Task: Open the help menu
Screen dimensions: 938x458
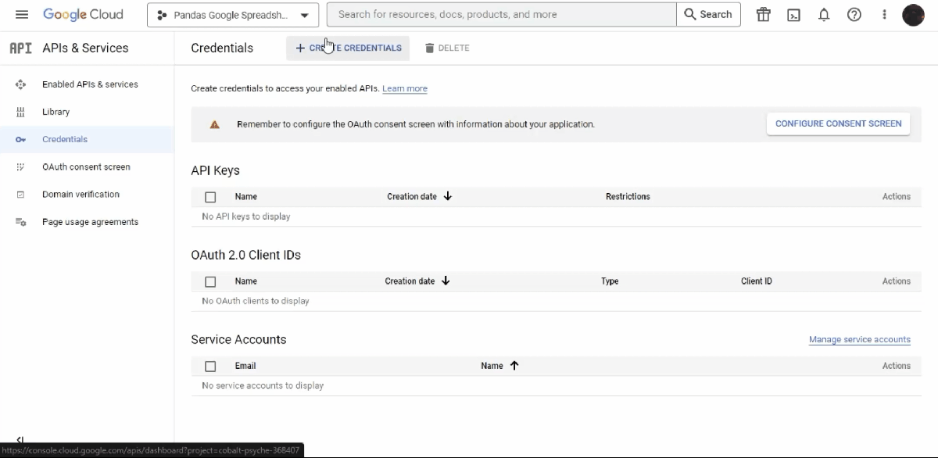Action: (x=854, y=14)
